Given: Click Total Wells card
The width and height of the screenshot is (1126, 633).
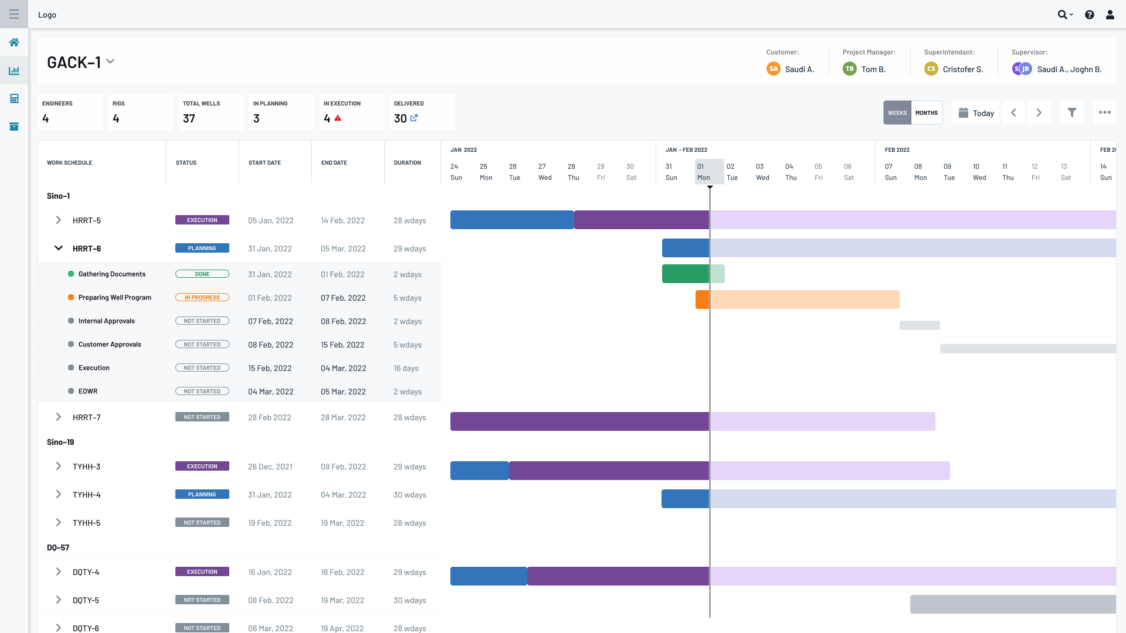Looking at the screenshot, I should click(211, 112).
